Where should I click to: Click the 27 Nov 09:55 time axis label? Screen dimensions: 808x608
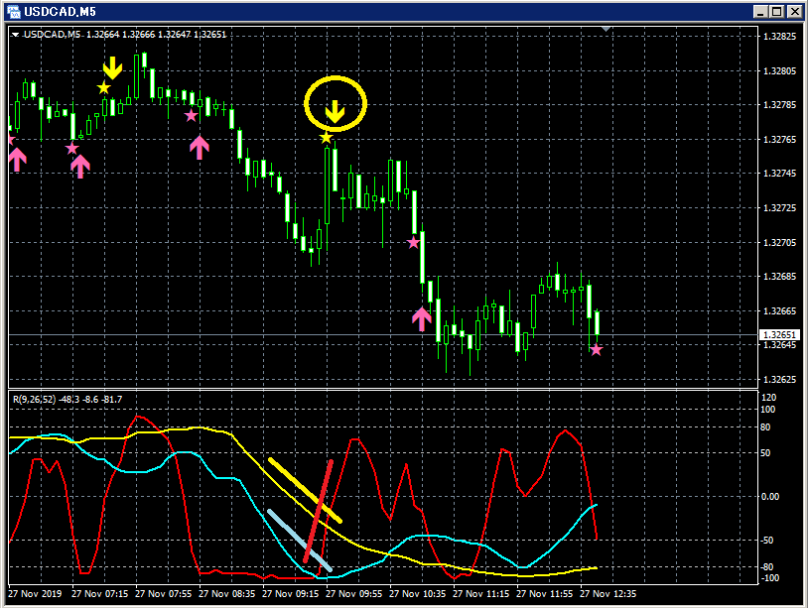click(x=354, y=593)
